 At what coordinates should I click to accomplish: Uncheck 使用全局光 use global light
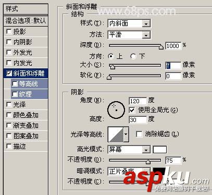tap(132, 110)
